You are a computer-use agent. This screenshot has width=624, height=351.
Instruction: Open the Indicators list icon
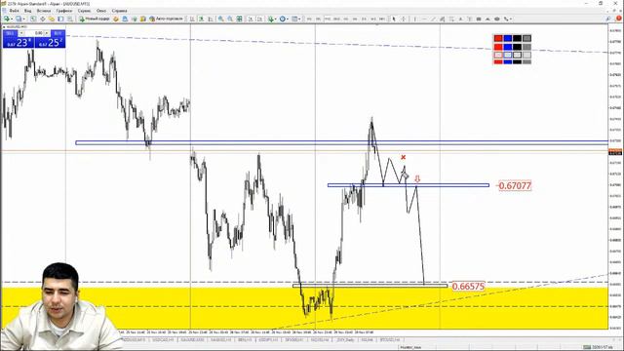271,19
